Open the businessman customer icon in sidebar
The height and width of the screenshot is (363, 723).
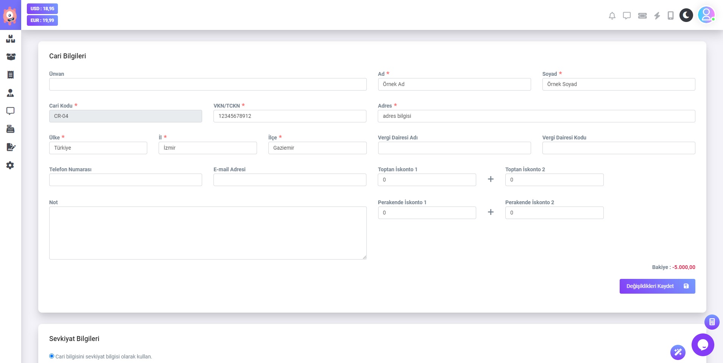tap(11, 93)
